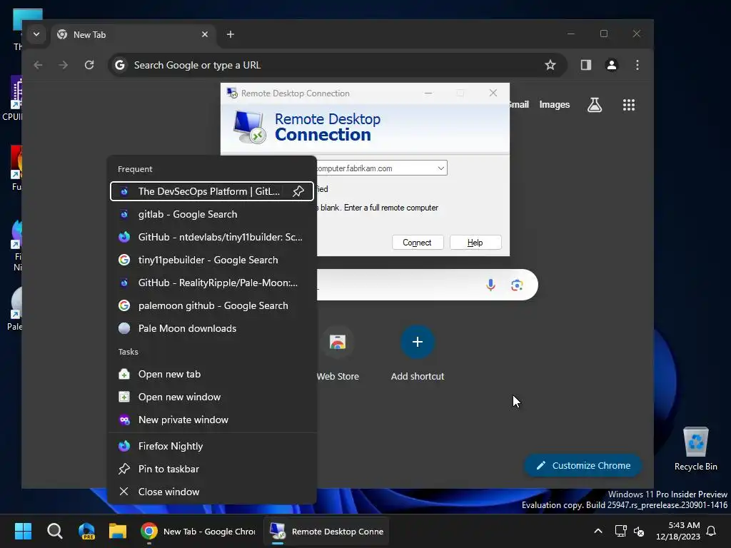Click the Connect button in Remote Desktop

click(x=417, y=243)
